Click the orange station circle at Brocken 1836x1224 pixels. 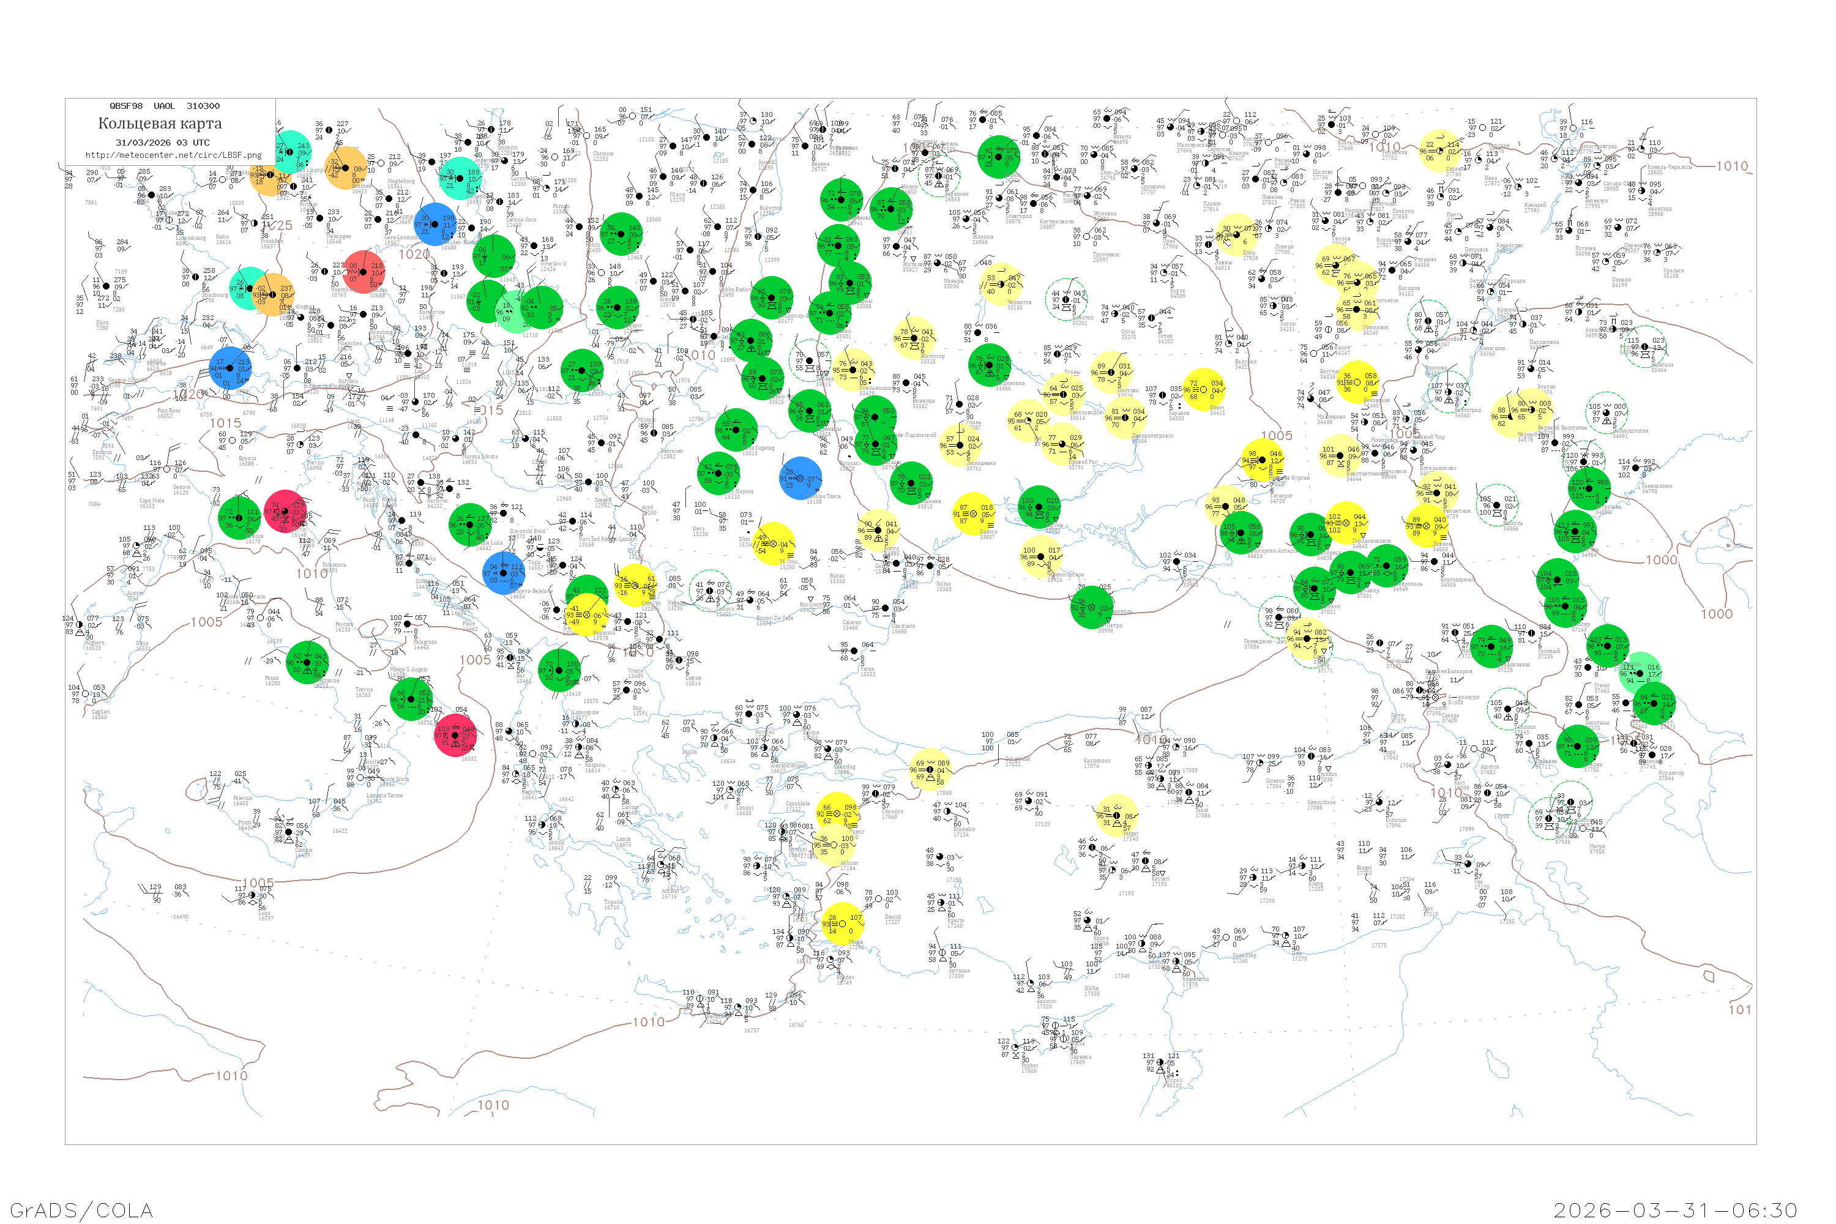(346, 169)
